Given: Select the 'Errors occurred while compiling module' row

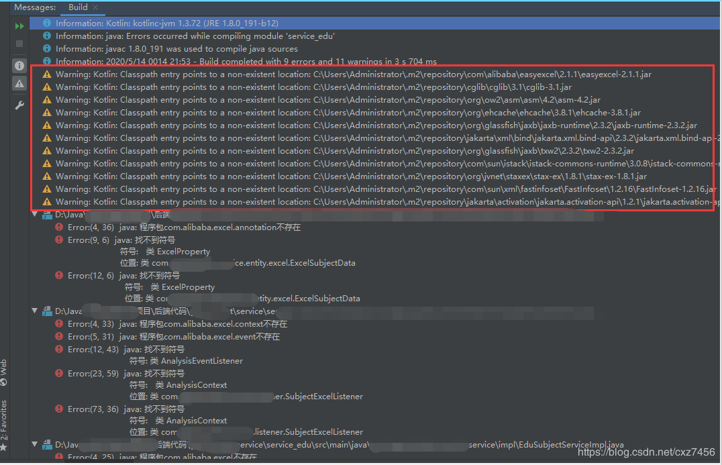Looking at the screenshot, I should click(375, 36).
